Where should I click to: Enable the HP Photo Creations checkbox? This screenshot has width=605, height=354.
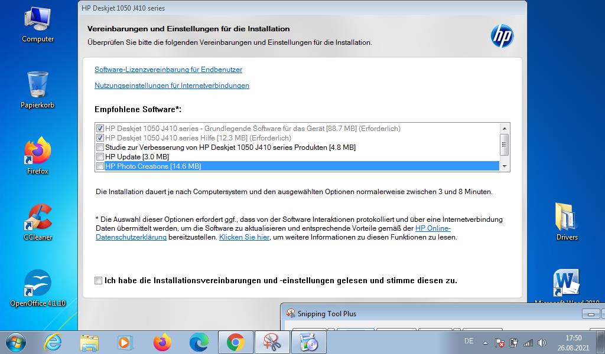[100, 166]
